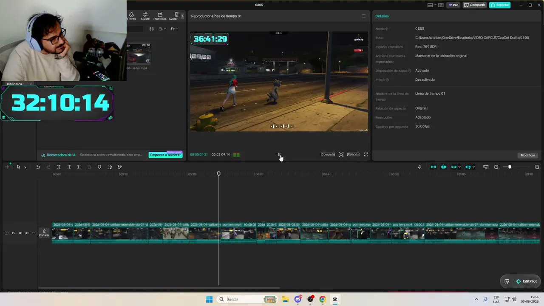Edit the Portada cover for the track
Viewport: 544px width, 306px height.
tap(44, 233)
